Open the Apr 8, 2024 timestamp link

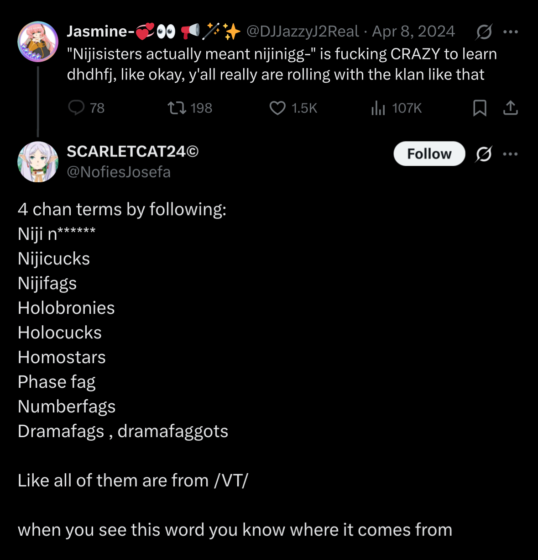click(x=413, y=31)
